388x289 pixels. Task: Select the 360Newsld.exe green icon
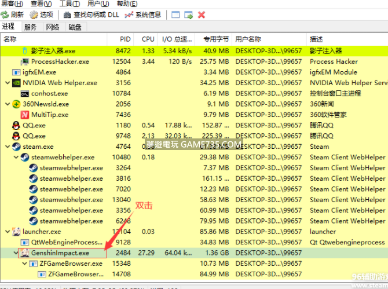[16, 104]
